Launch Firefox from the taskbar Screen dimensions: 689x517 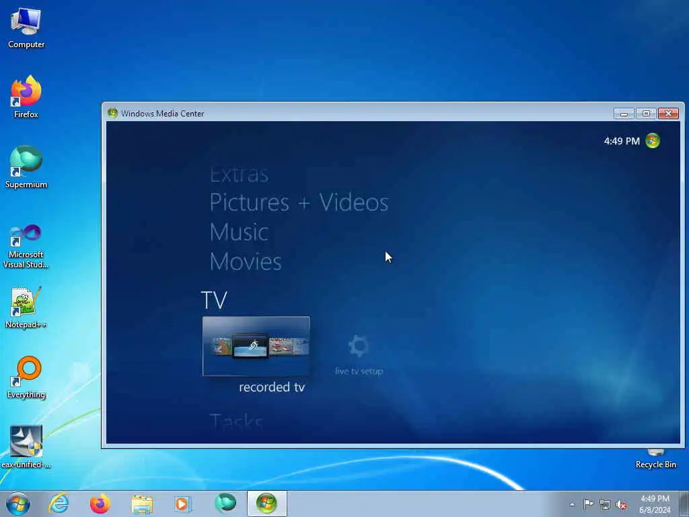100,504
